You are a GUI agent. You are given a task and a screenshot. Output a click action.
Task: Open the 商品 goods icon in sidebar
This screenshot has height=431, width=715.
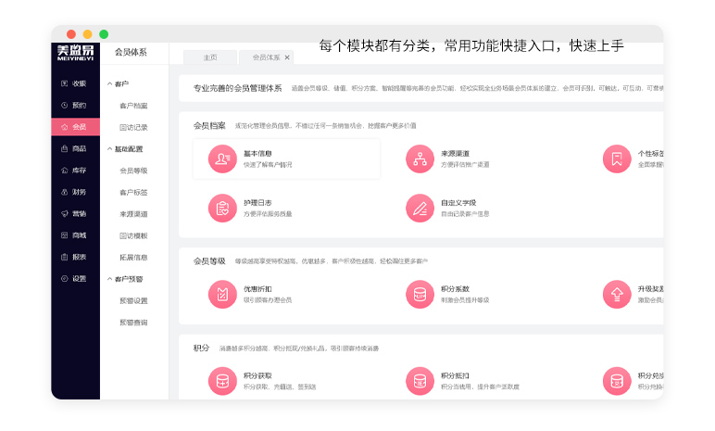tap(64, 148)
